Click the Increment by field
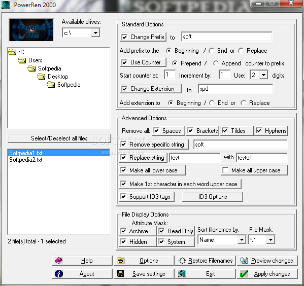This screenshot has width=304, height=286. [x=224, y=75]
